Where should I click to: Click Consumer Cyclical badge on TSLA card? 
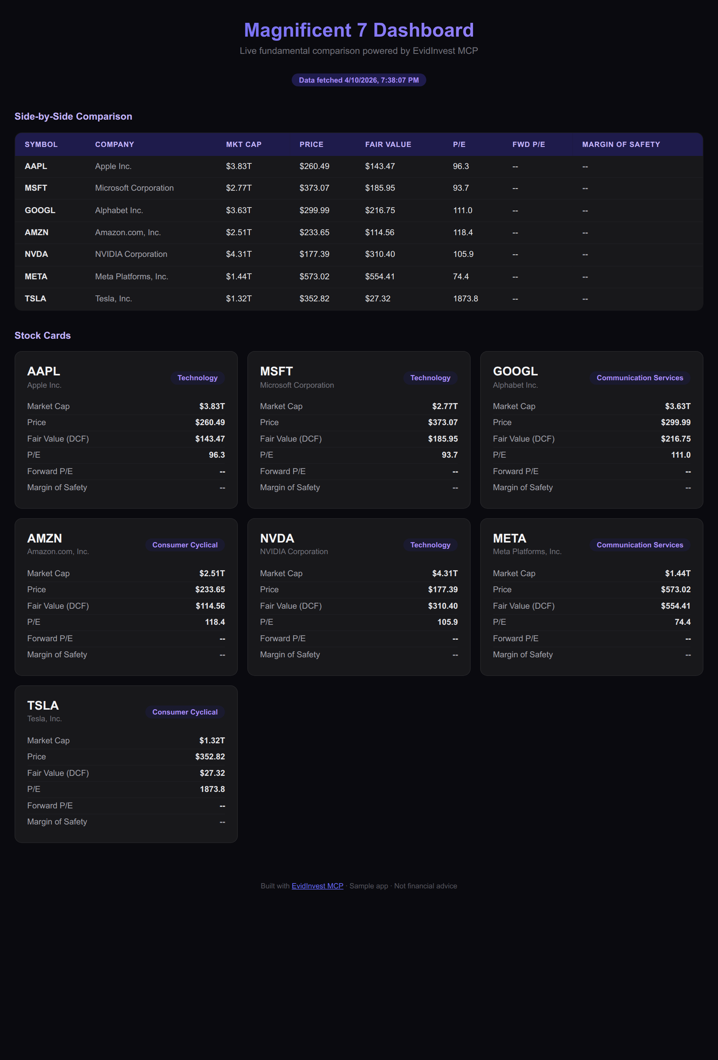[x=185, y=712]
